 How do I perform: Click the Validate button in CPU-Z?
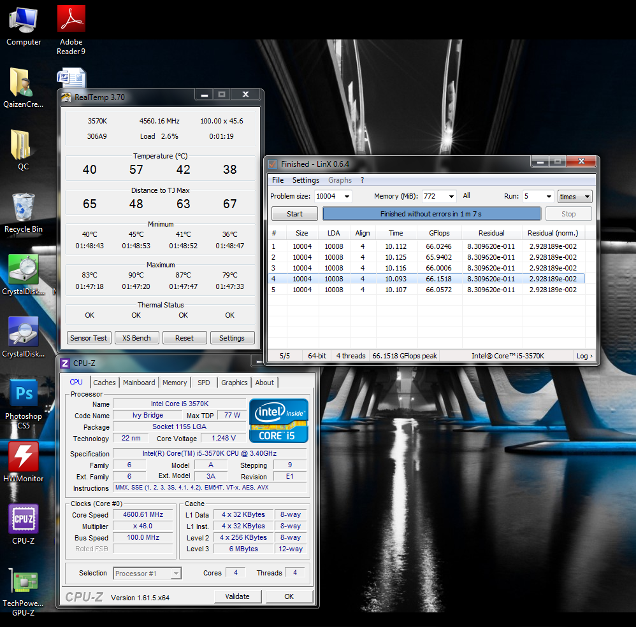click(x=237, y=596)
